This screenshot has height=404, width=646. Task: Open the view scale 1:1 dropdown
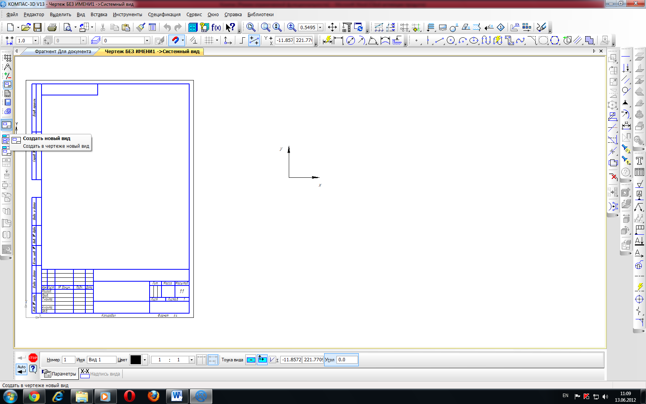[x=191, y=360]
